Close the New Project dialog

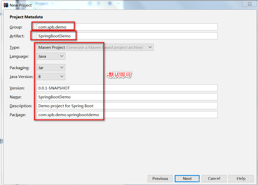coord(250,4)
